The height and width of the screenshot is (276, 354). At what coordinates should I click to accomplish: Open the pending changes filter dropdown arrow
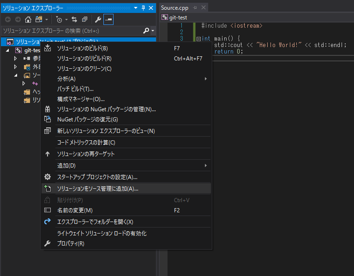pyautogui.click(x=66, y=20)
